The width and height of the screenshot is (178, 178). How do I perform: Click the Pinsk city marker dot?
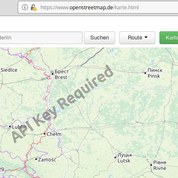[145, 73]
